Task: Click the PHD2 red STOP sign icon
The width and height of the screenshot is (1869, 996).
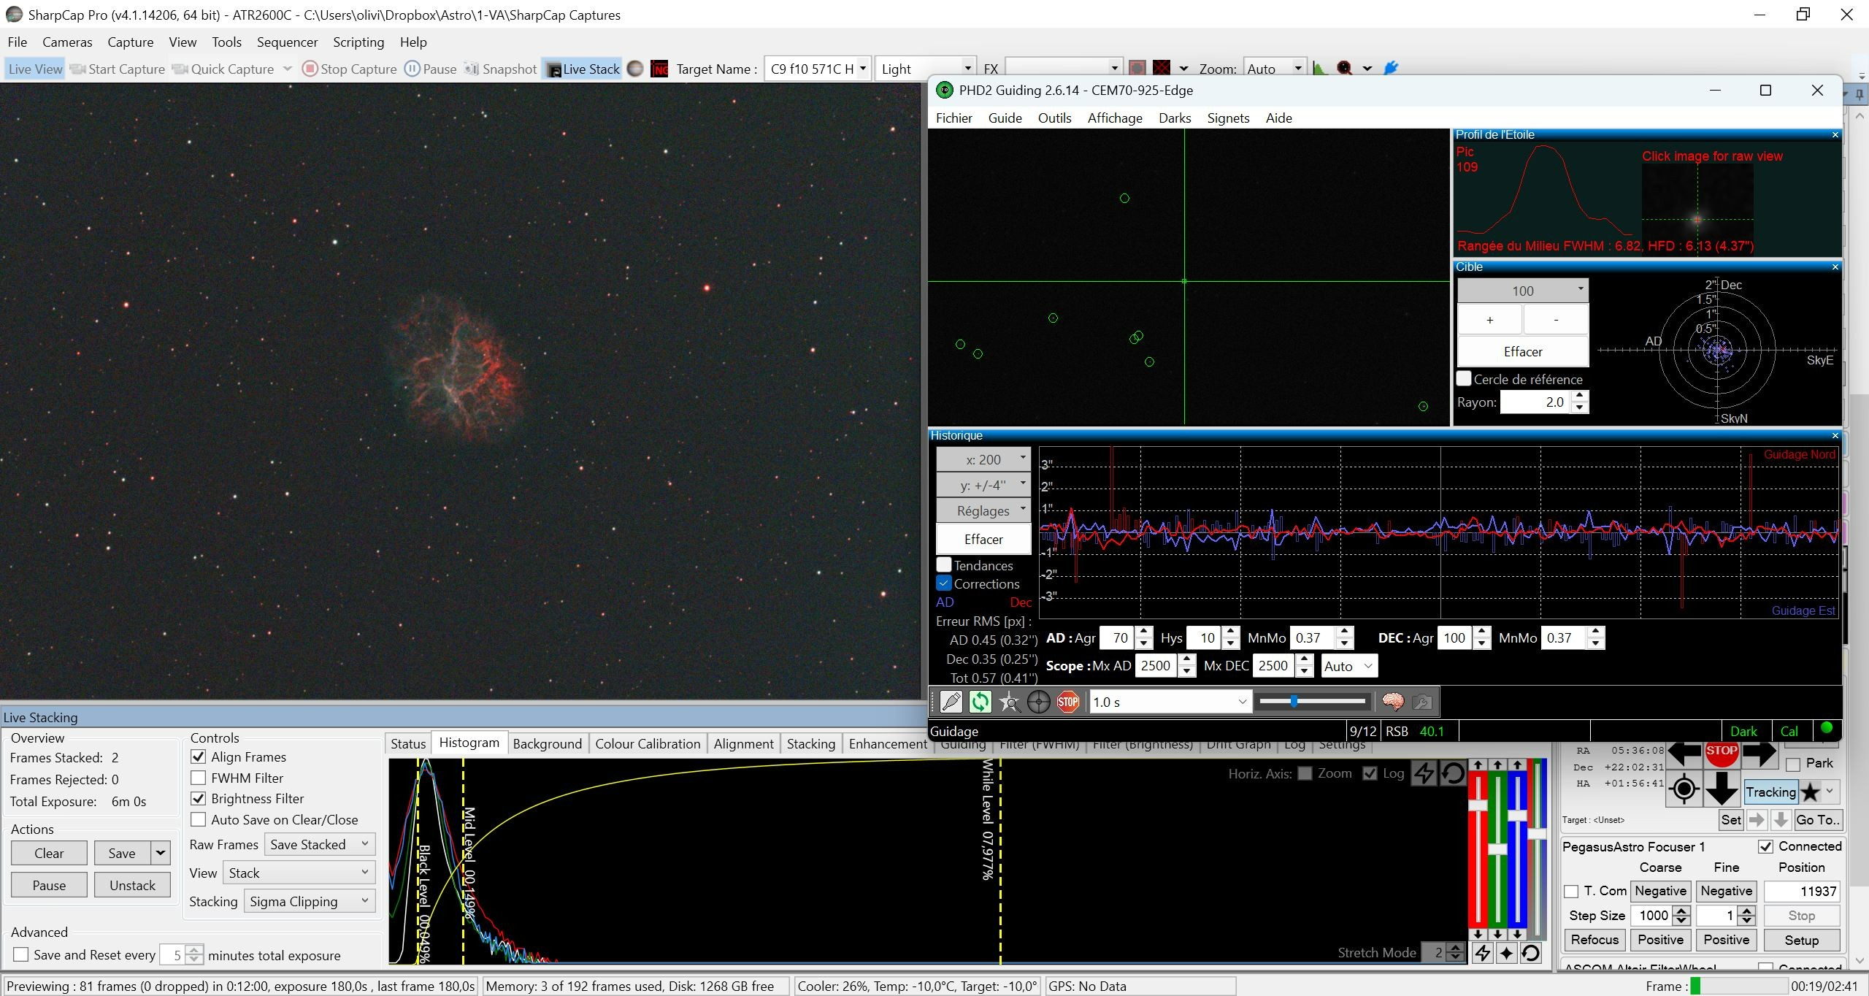Action: click(x=1068, y=702)
